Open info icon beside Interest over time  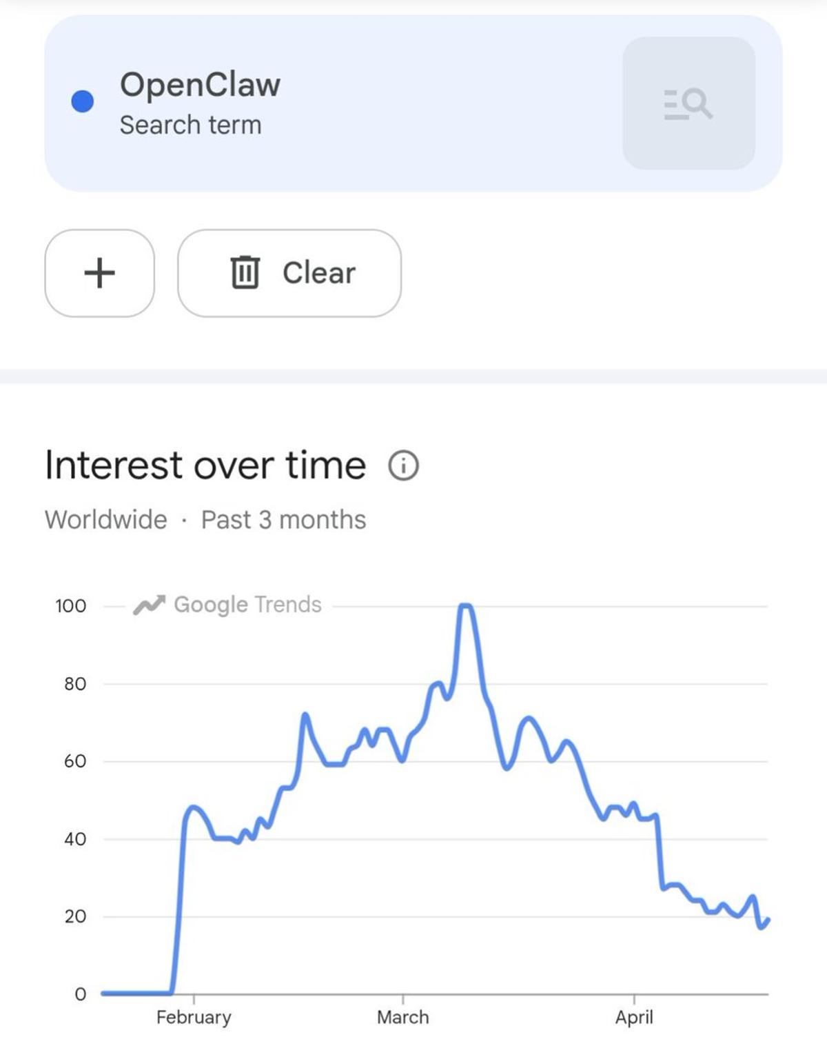pyautogui.click(x=403, y=465)
